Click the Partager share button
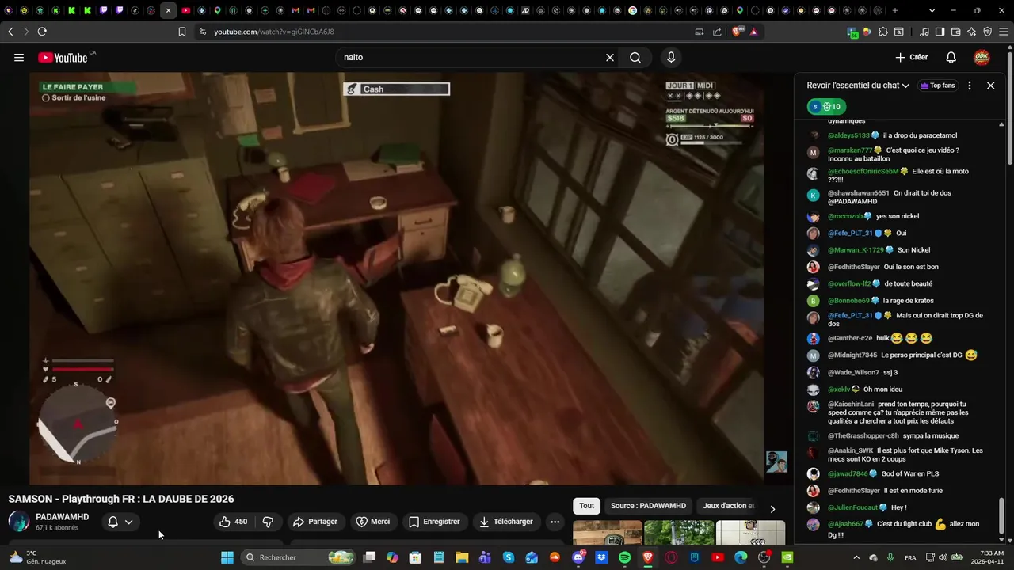Screen dimensions: 1014x570 click(315, 522)
